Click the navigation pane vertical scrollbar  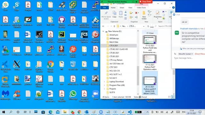tap(138, 75)
